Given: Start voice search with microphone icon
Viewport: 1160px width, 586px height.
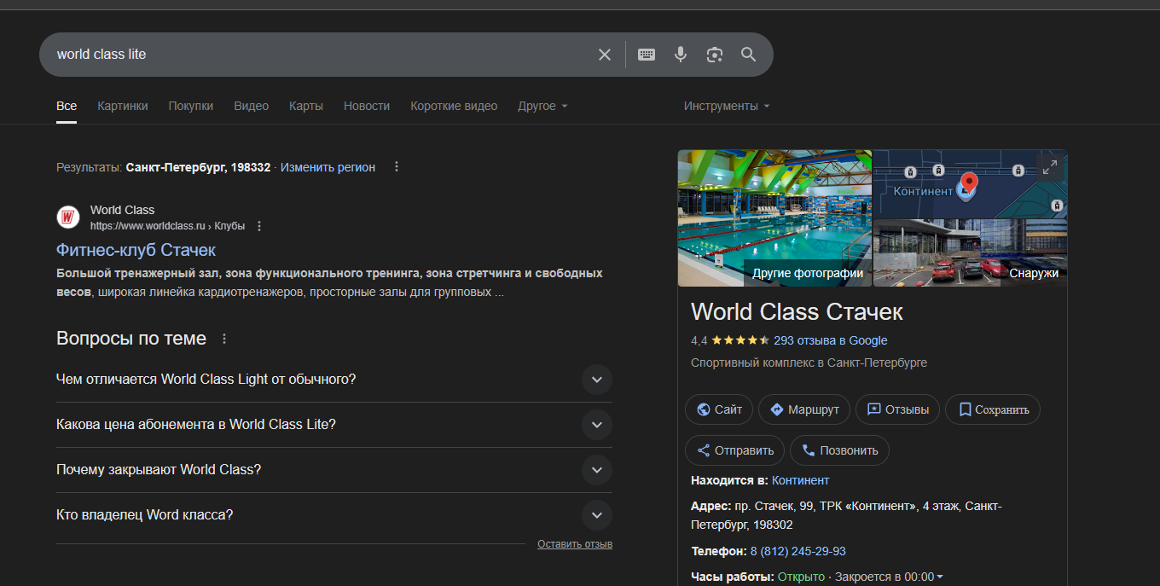Looking at the screenshot, I should pyautogui.click(x=681, y=55).
